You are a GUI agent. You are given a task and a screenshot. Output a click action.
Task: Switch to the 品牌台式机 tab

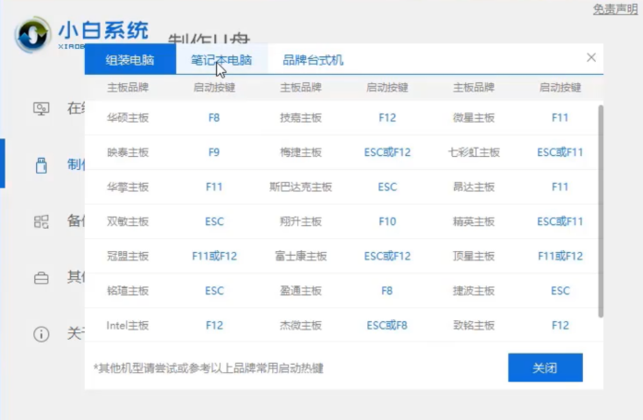313,60
